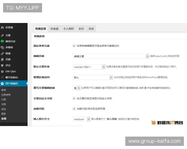This screenshot has width=187, height=149.
Task: Switch to the 仪表盘 tab in settings
Action: coord(55,29)
